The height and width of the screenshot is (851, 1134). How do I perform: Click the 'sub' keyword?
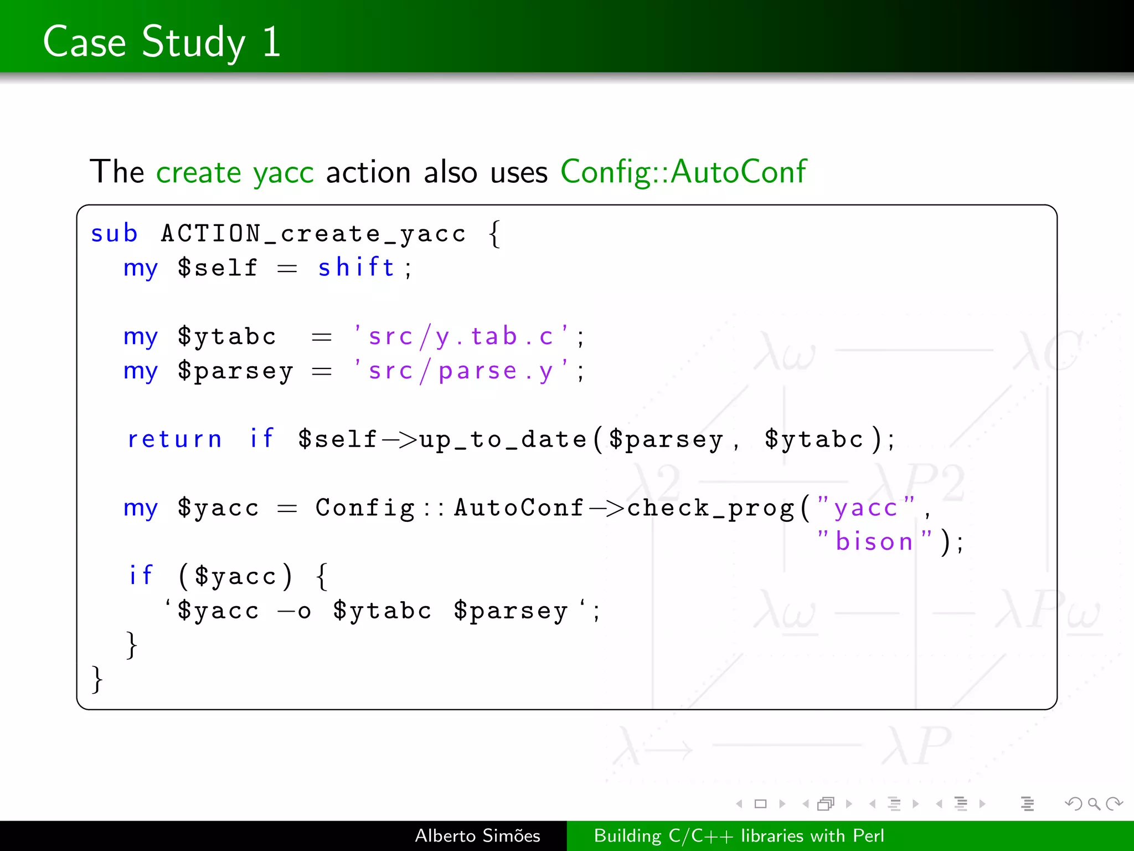point(114,233)
